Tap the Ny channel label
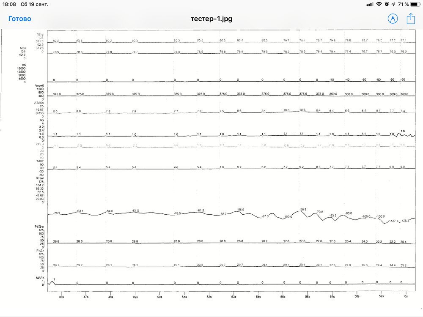 pos(42,120)
